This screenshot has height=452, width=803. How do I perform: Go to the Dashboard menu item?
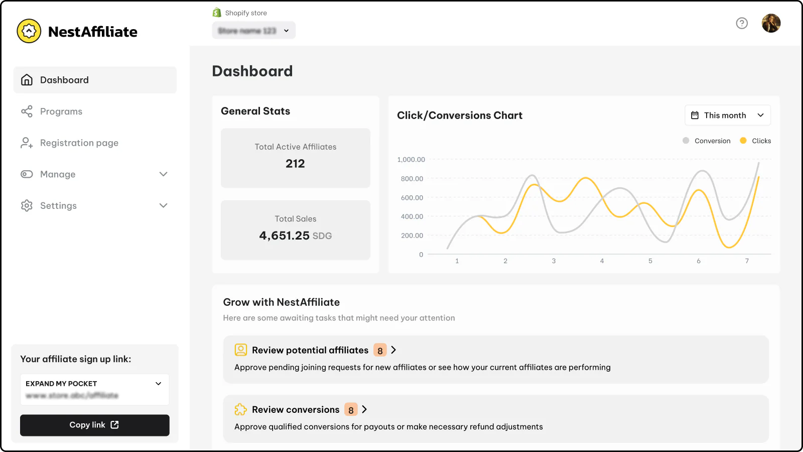pos(95,80)
